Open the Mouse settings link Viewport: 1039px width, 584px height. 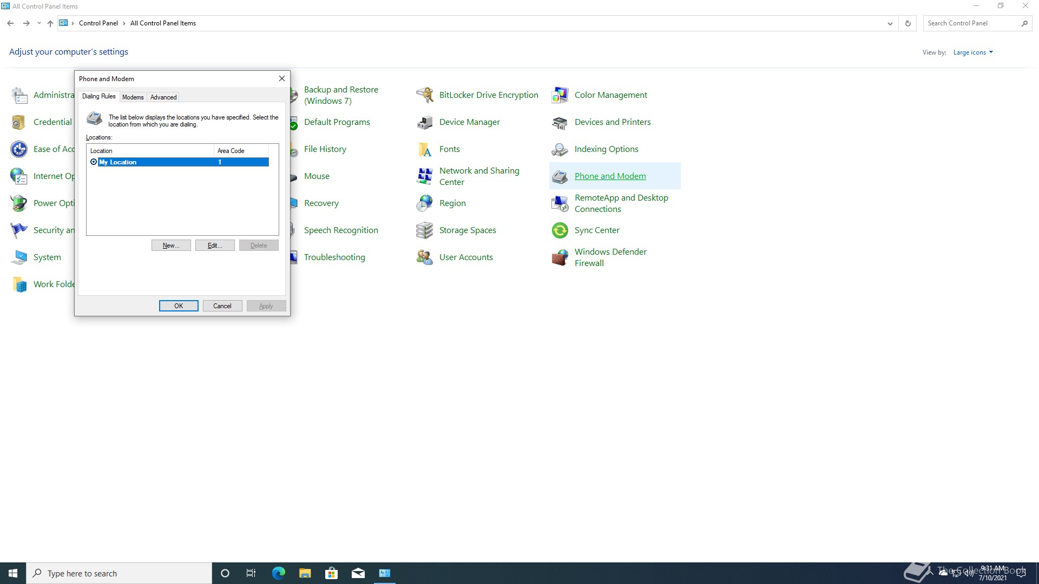tap(317, 176)
